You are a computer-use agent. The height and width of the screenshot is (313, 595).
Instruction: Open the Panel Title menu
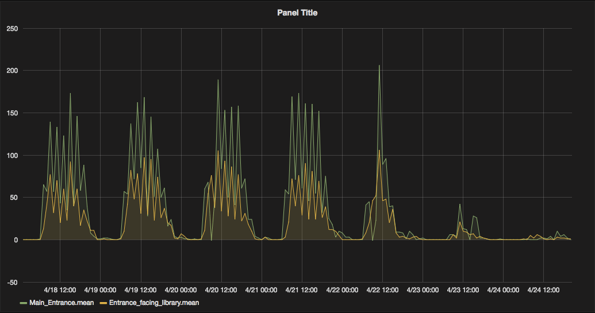tap(297, 13)
